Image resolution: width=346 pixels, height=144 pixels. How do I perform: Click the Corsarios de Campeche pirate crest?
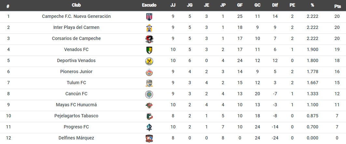(x=149, y=39)
